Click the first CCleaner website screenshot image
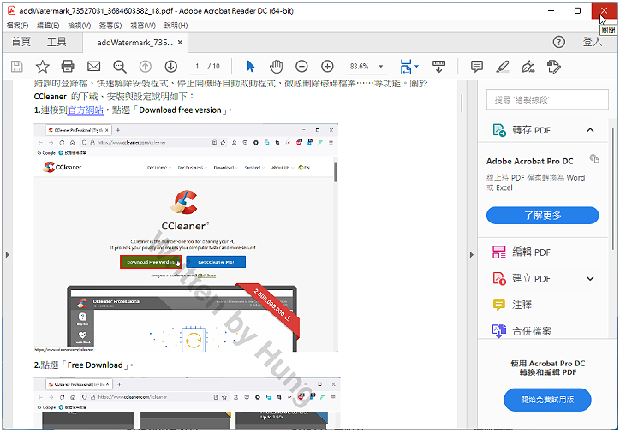The image size is (626, 439). click(x=186, y=237)
